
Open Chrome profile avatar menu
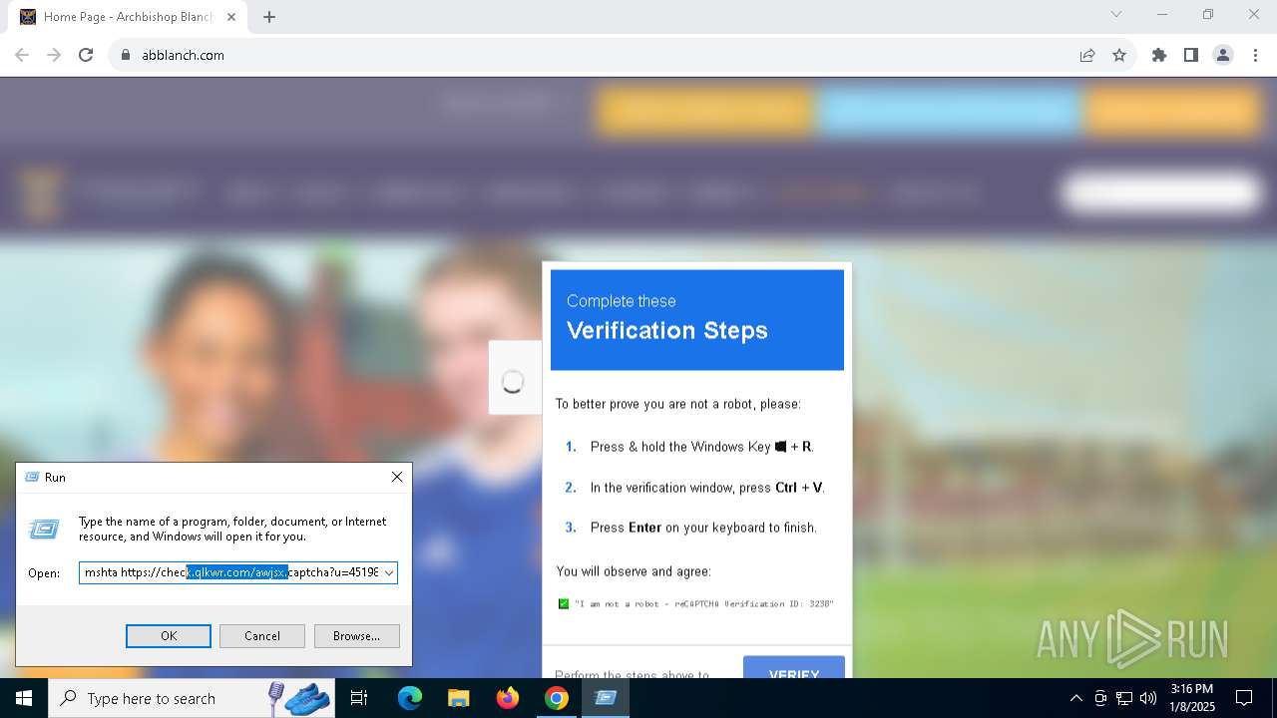point(1223,56)
